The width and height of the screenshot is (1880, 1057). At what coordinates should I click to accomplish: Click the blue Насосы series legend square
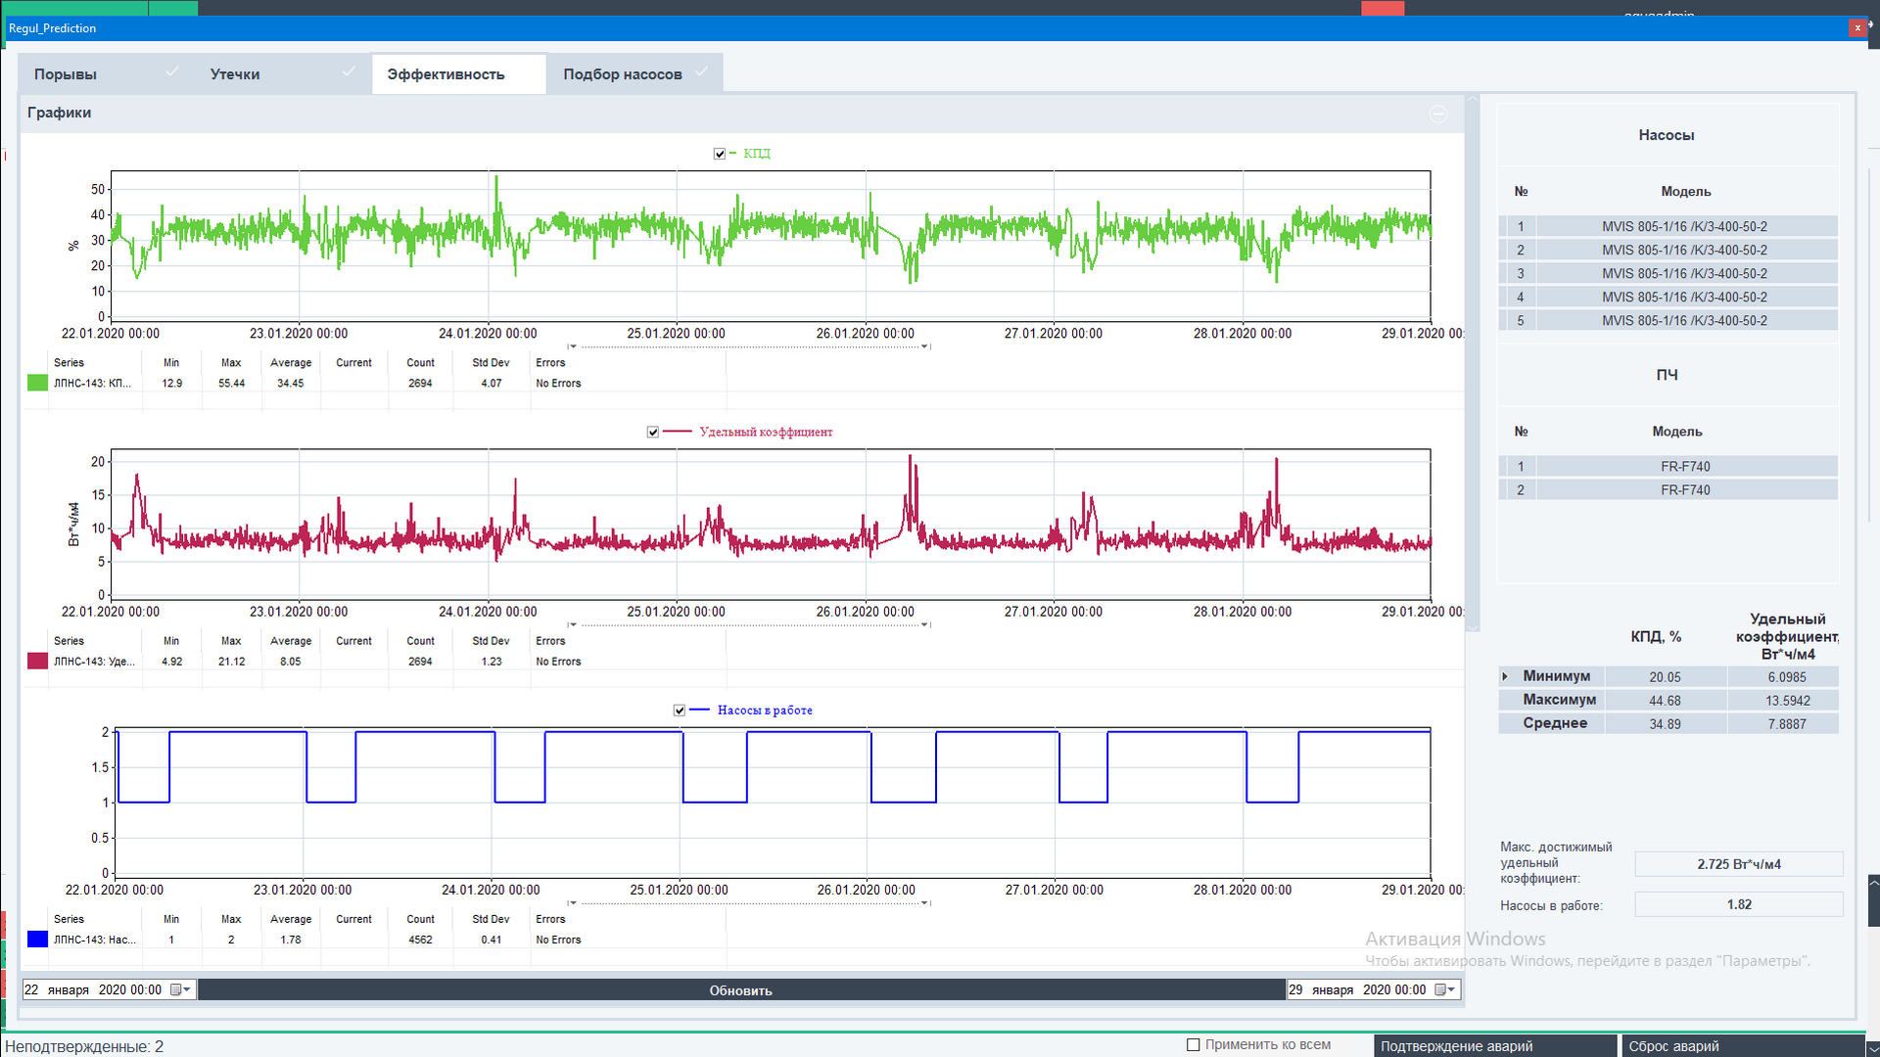tap(37, 940)
